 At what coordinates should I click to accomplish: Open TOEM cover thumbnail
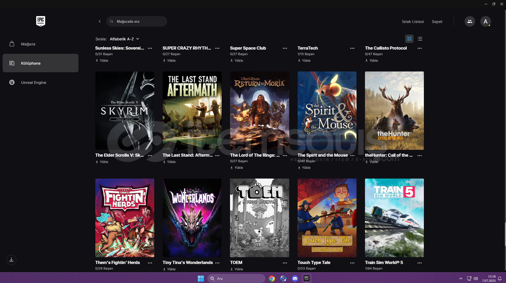[x=260, y=218]
